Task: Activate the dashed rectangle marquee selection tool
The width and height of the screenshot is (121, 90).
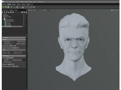Action: click(x=25, y=7)
